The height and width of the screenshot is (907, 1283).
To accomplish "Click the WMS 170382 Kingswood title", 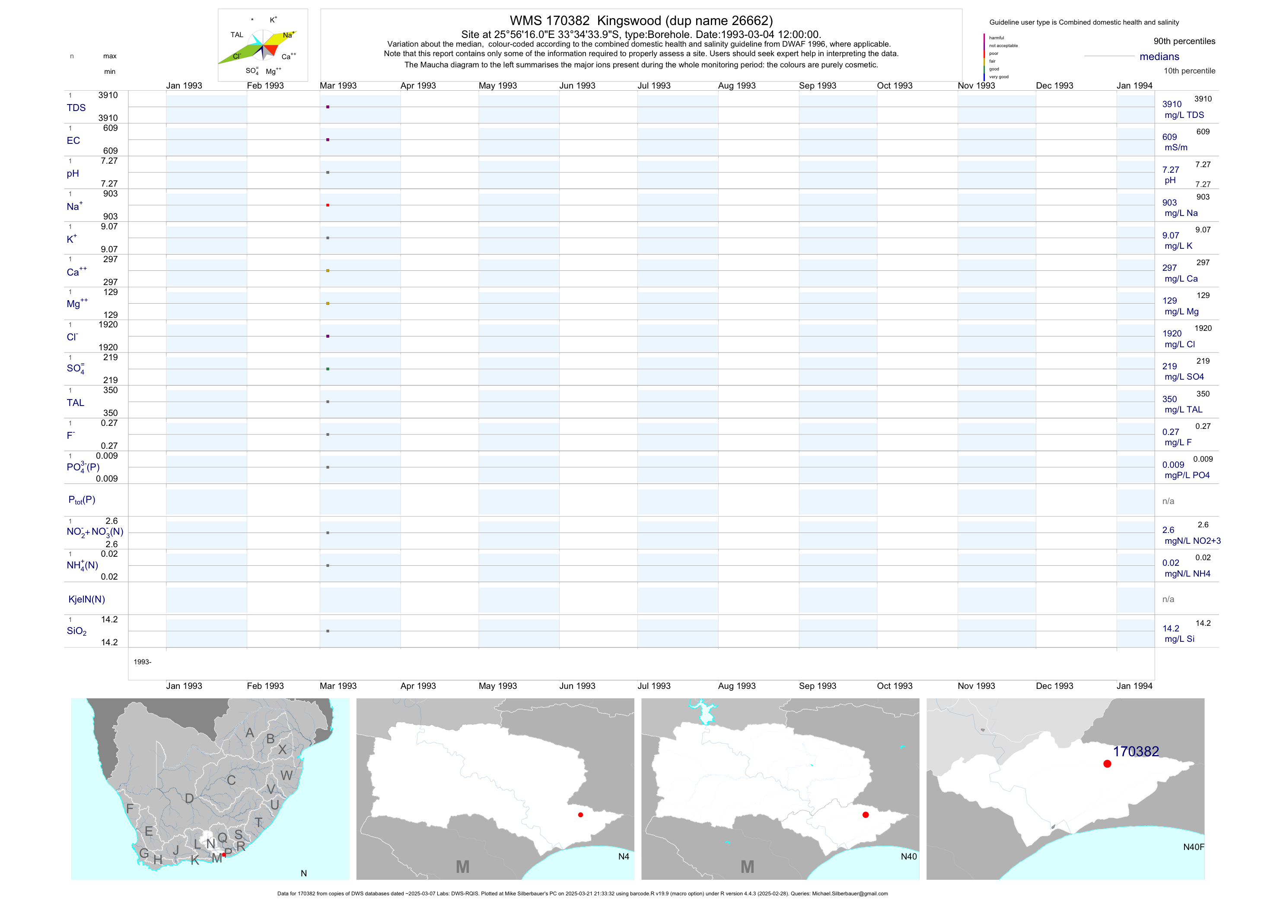I will (641, 21).
